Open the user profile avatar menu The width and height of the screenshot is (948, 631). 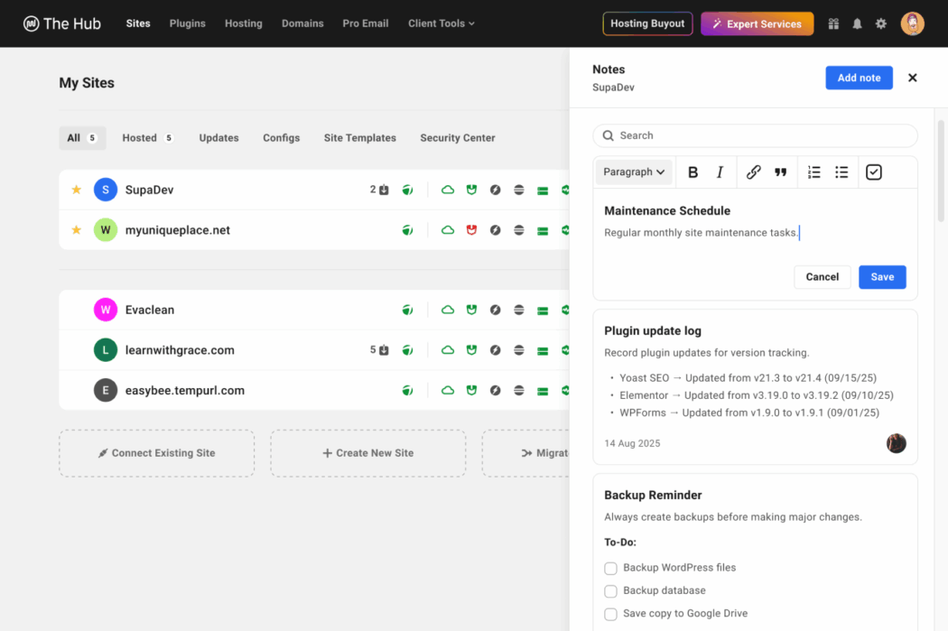(912, 23)
